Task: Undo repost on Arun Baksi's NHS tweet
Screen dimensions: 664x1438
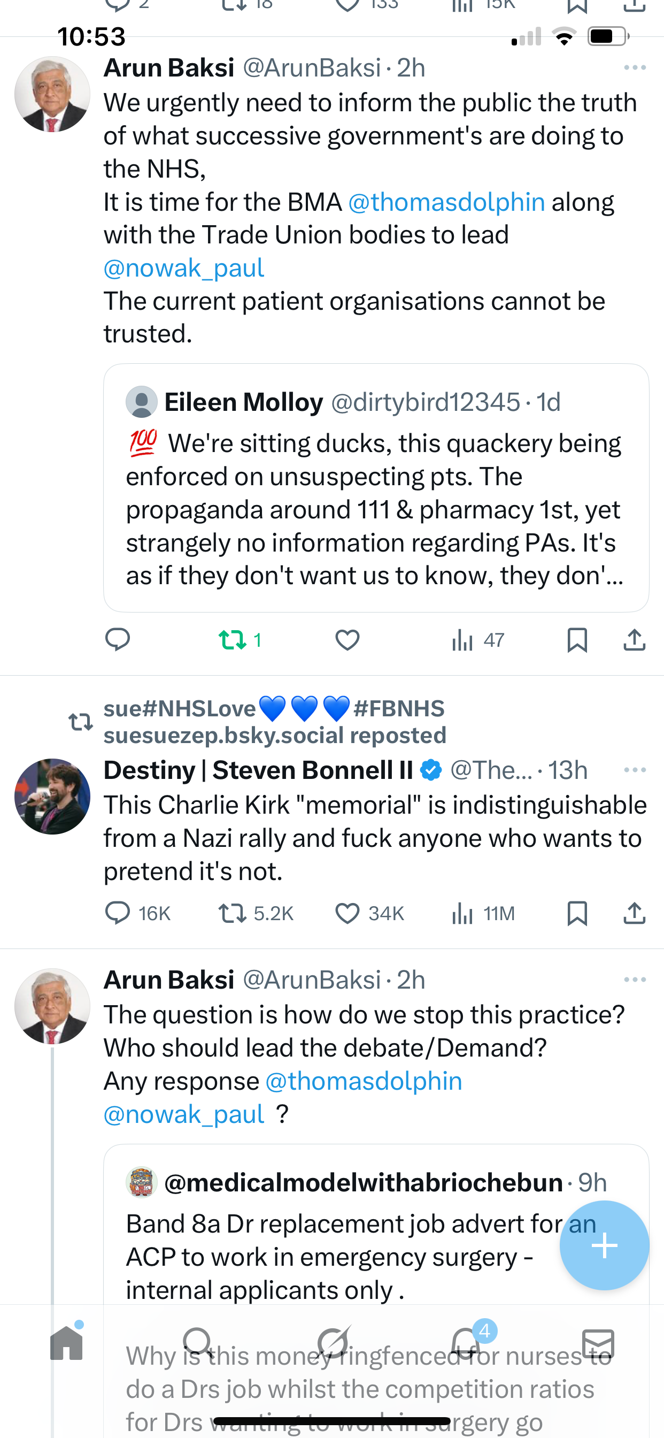Action: [x=233, y=640]
